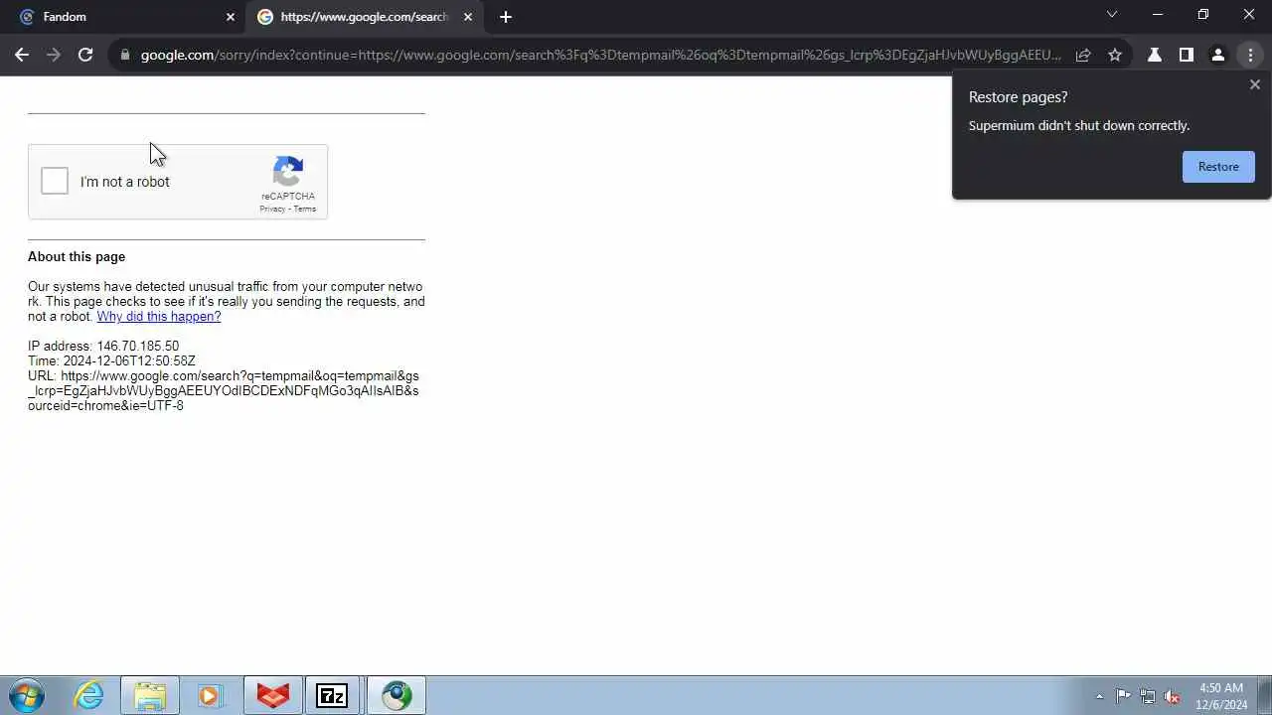The width and height of the screenshot is (1272, 715).
Task: Reload the current page
Action: [x=85, y=55]
